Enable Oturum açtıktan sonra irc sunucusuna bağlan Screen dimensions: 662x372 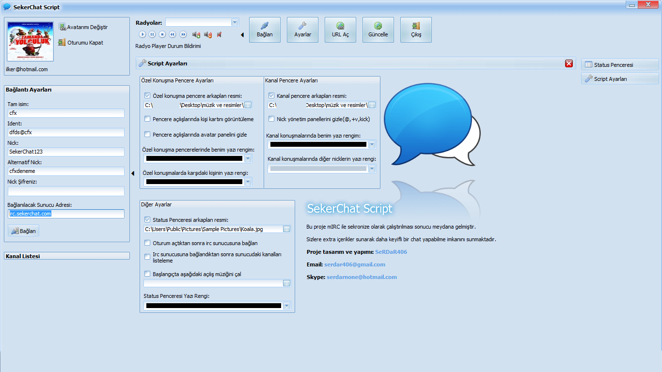point(147,243)
